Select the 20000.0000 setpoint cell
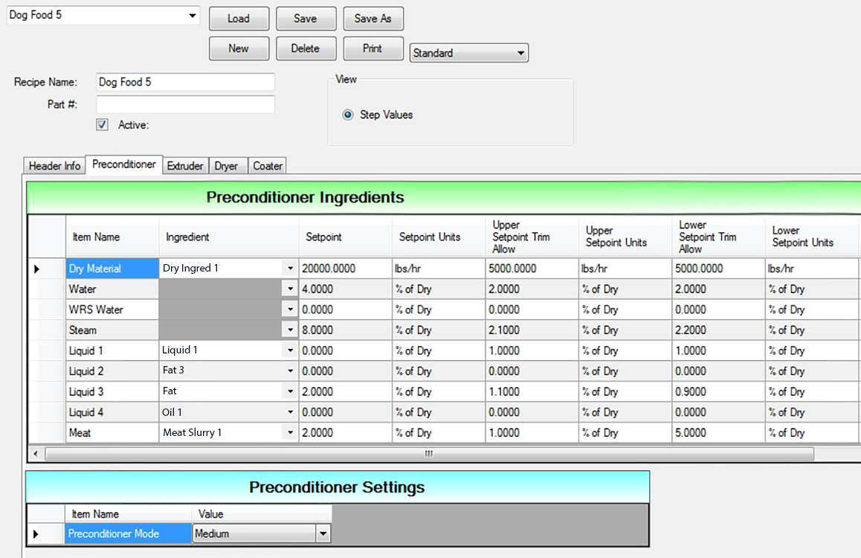This screenshot has height=558, width=861. 346,269
